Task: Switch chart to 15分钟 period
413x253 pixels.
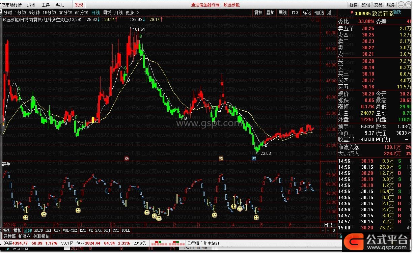Action: click(49, 12)
